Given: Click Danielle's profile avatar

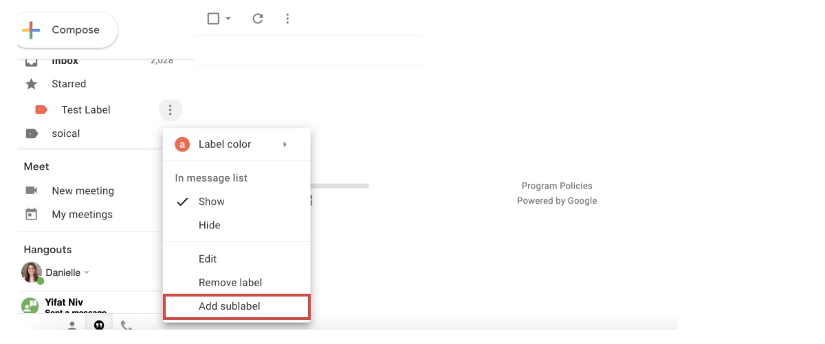Looking at the screenshot, I should [x=32, y=272].
